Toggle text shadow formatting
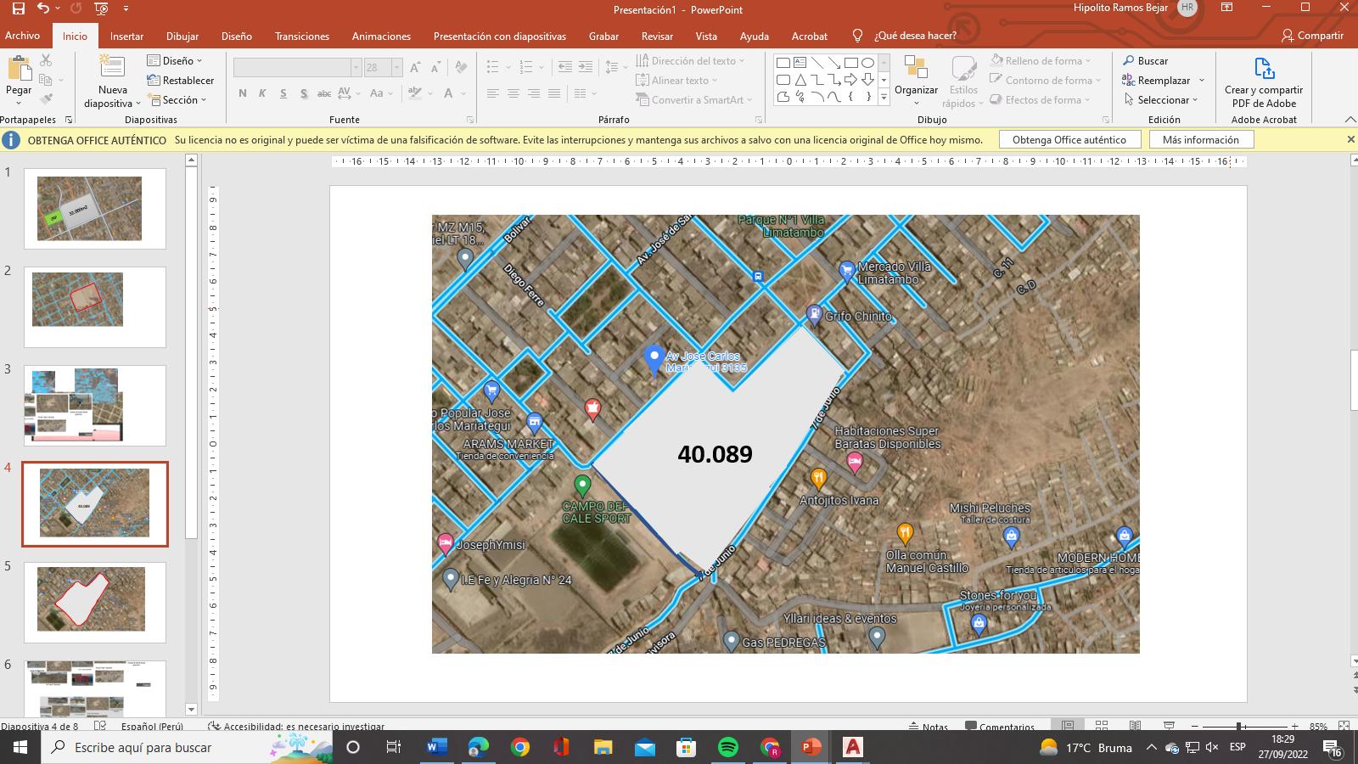This screenshot has height=764, width=1358. pyautogui.click(x=303, y=93)
